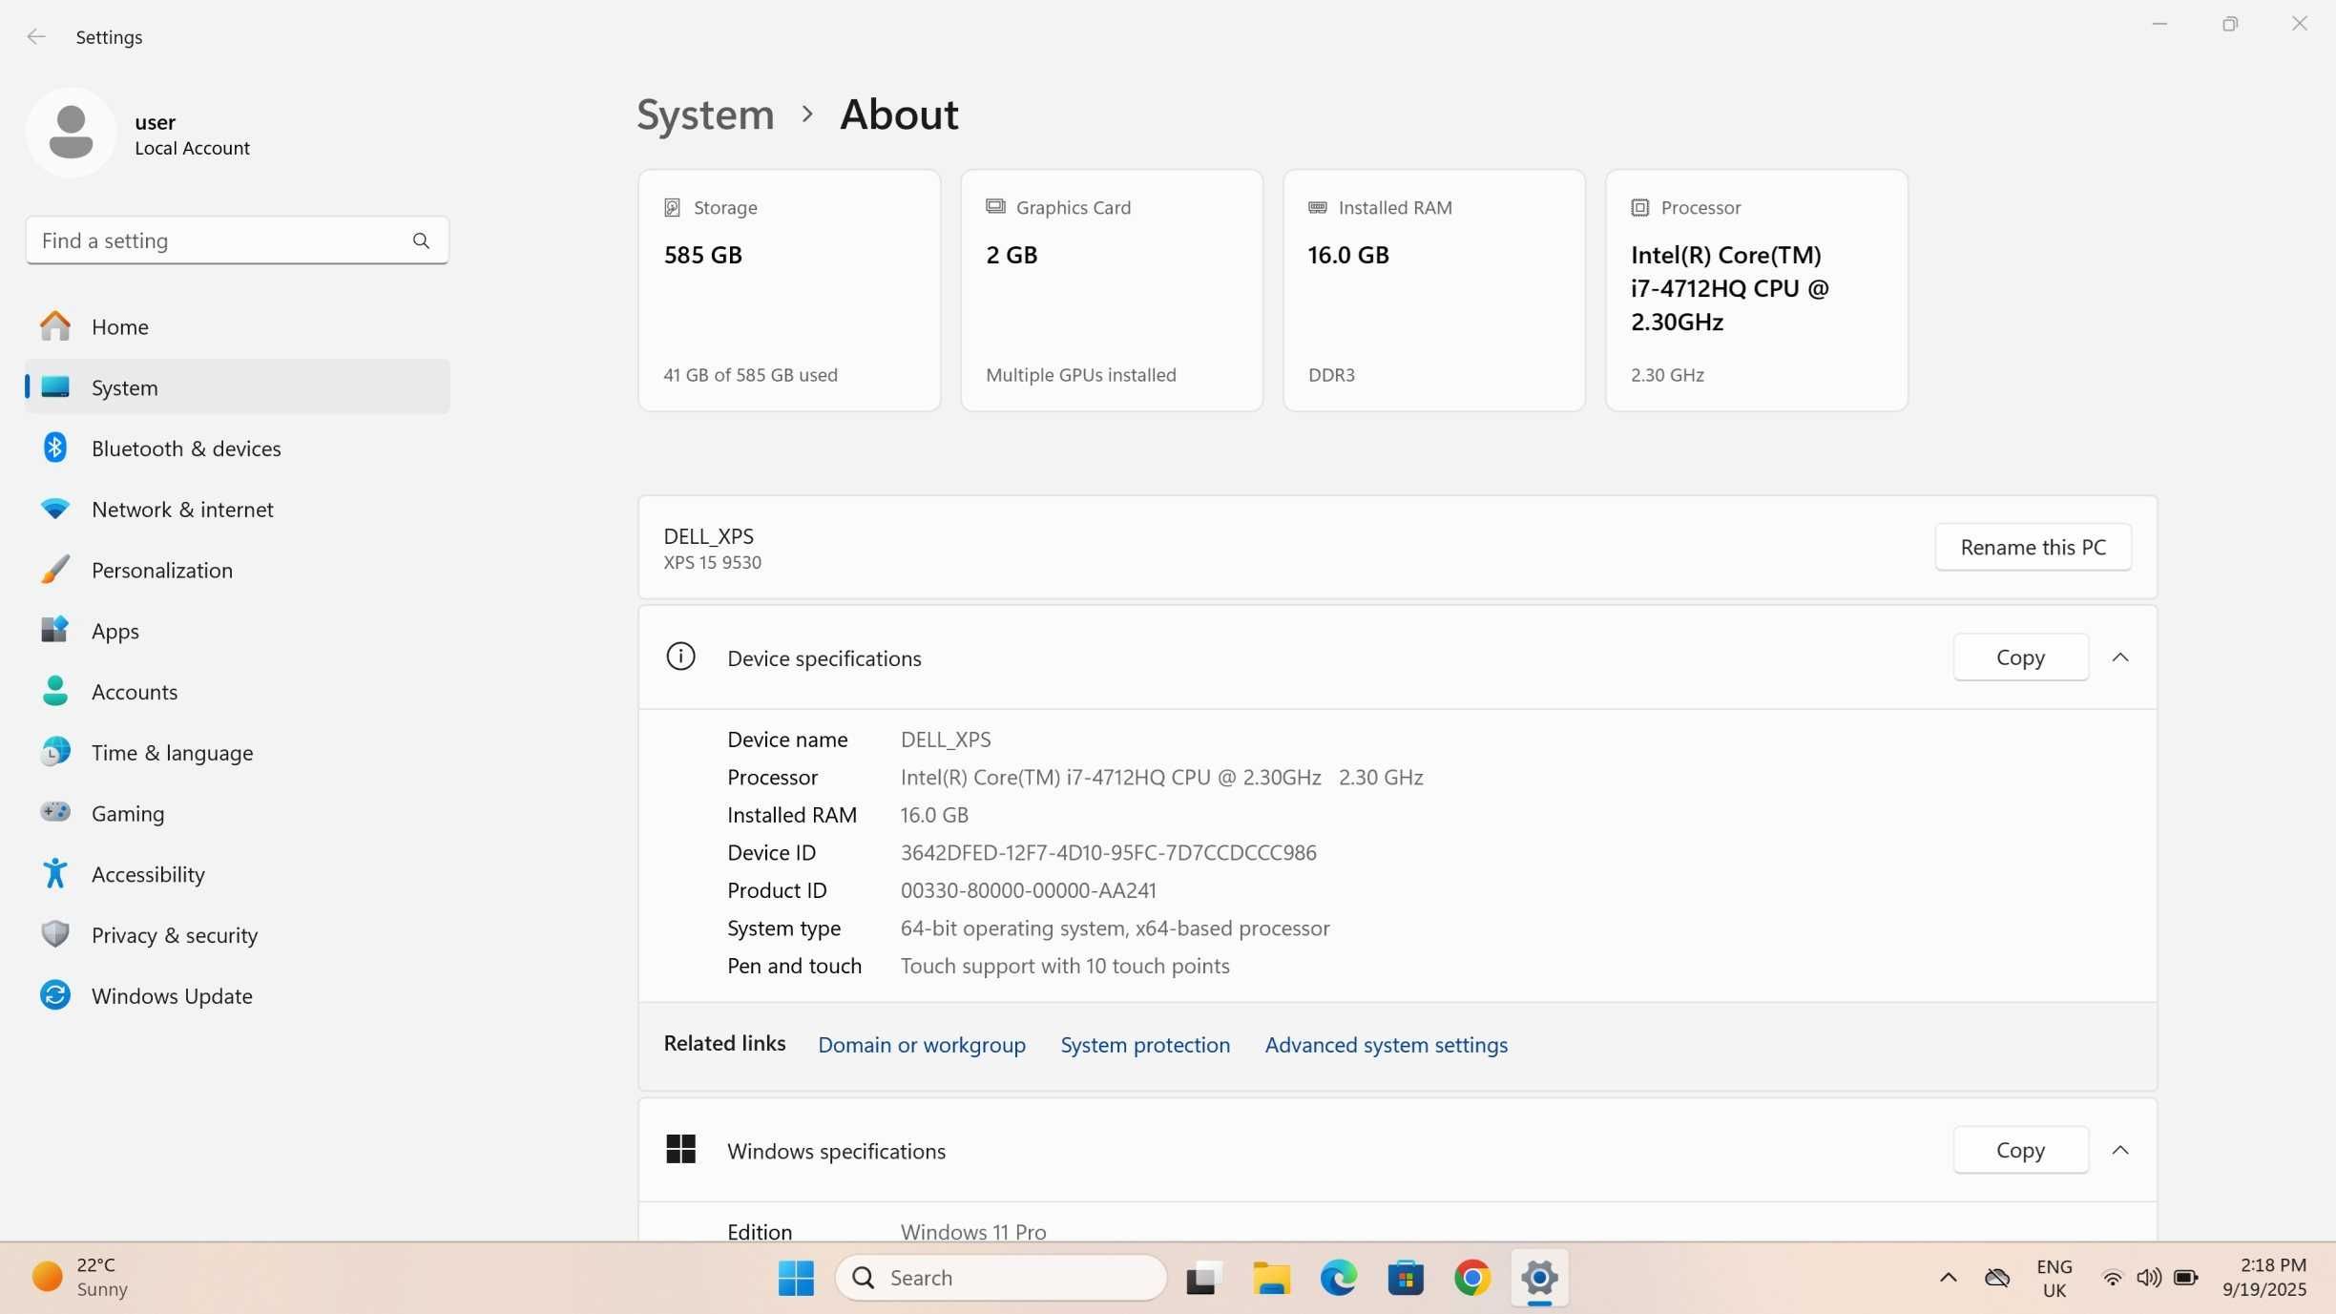Click the Windows Update sync icon
This screenshot has width=2336, height=1314.
(55, 995)
